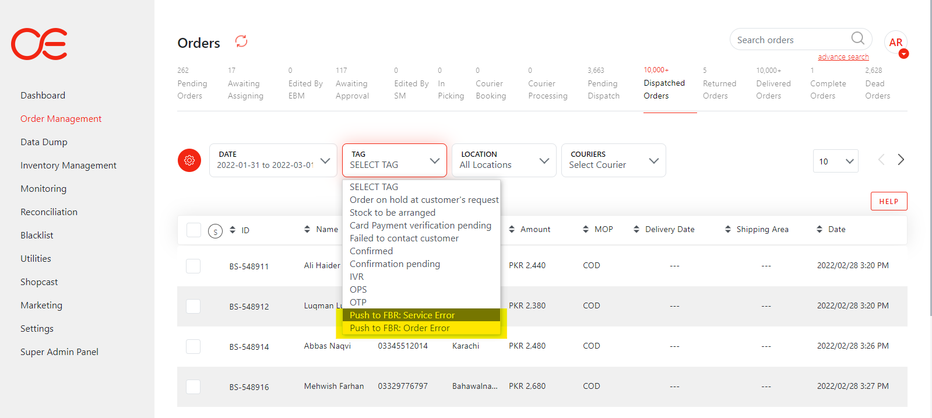The width and height of the screenshot is (932, 418).
Task: Click the refresh orders icon
Action: point(241,41)
